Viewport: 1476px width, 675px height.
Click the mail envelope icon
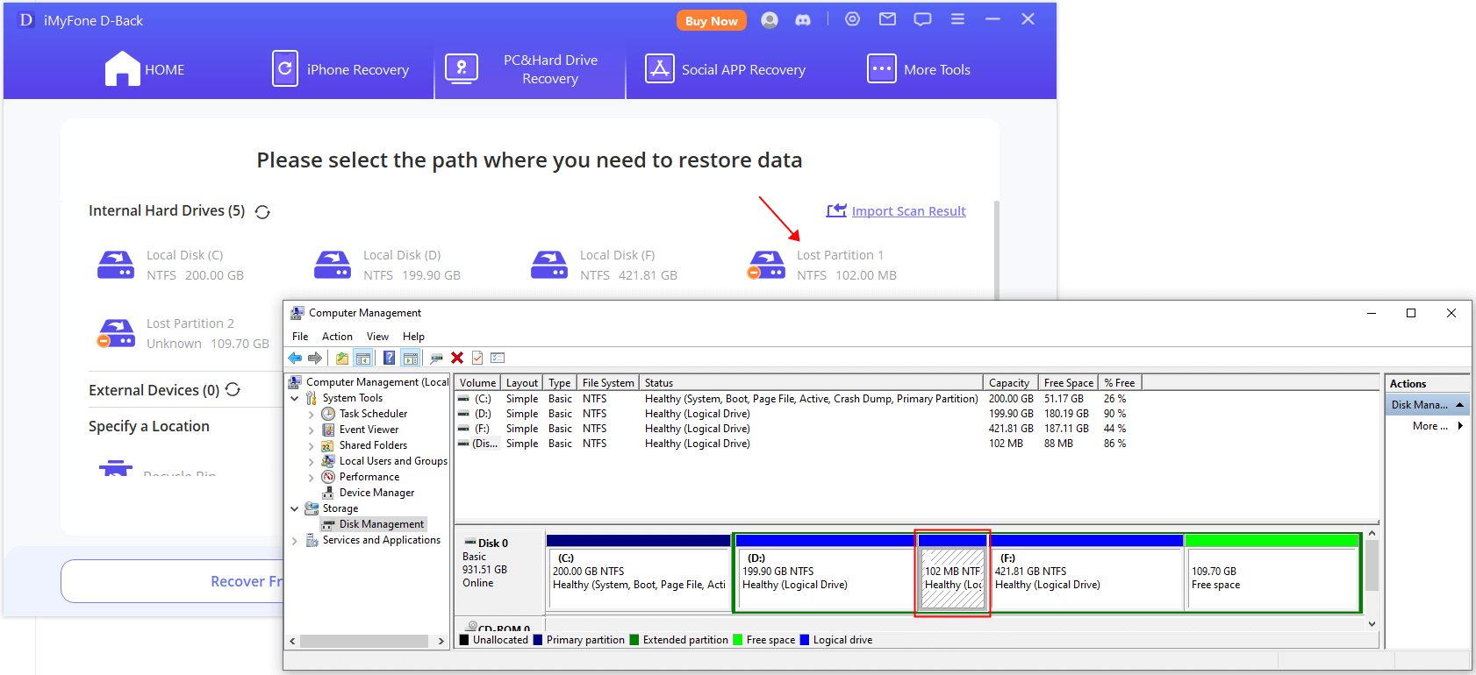pos(888,19)
